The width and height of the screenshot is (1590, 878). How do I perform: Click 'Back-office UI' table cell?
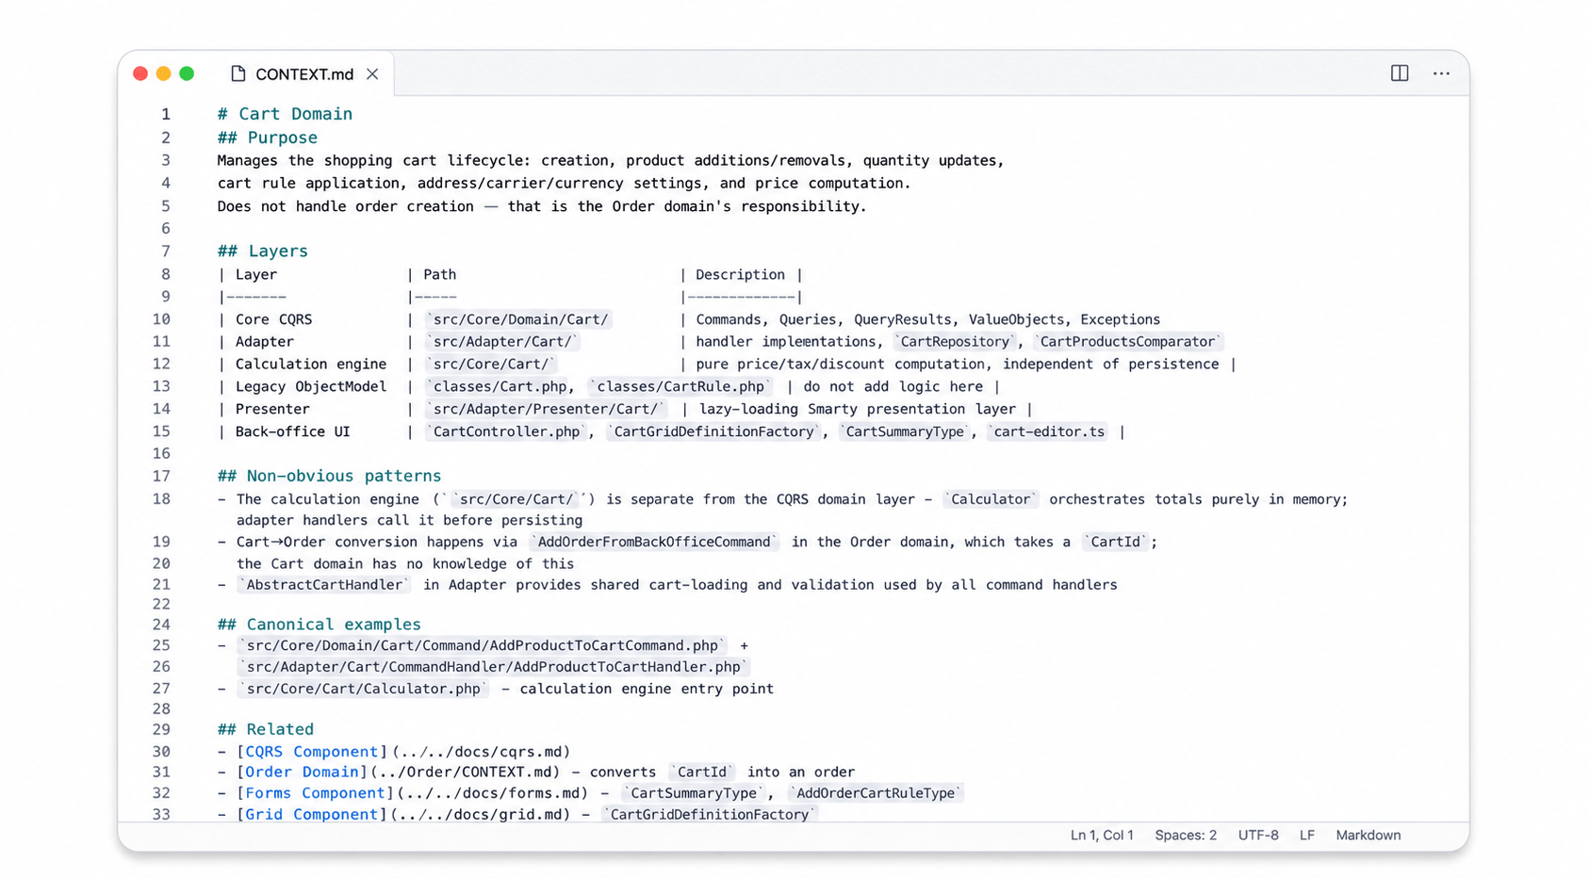coord(292,432)
